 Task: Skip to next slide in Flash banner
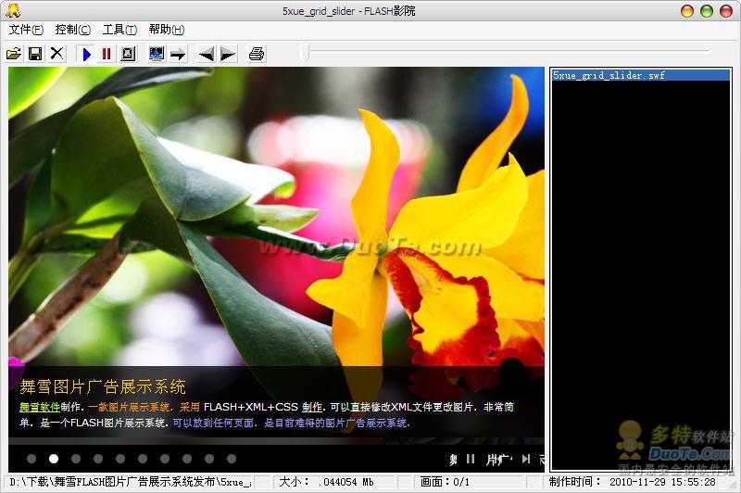526,459
